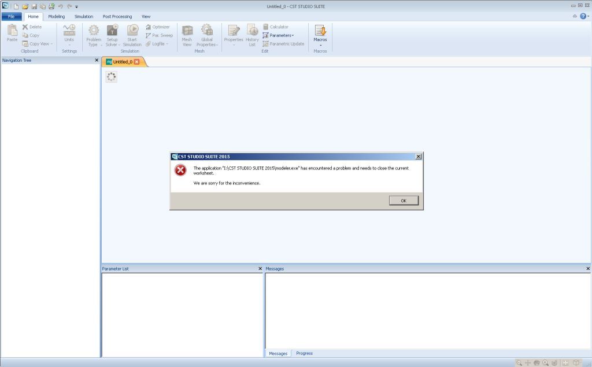Image resolution: width=592 pixels, height=367 pixels.
Task: Click the Delete button in Clipboard group
Action: click(32, 27)
